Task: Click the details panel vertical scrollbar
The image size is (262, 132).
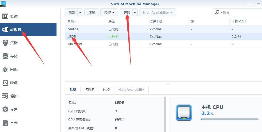Action: [x=165, y=114]
